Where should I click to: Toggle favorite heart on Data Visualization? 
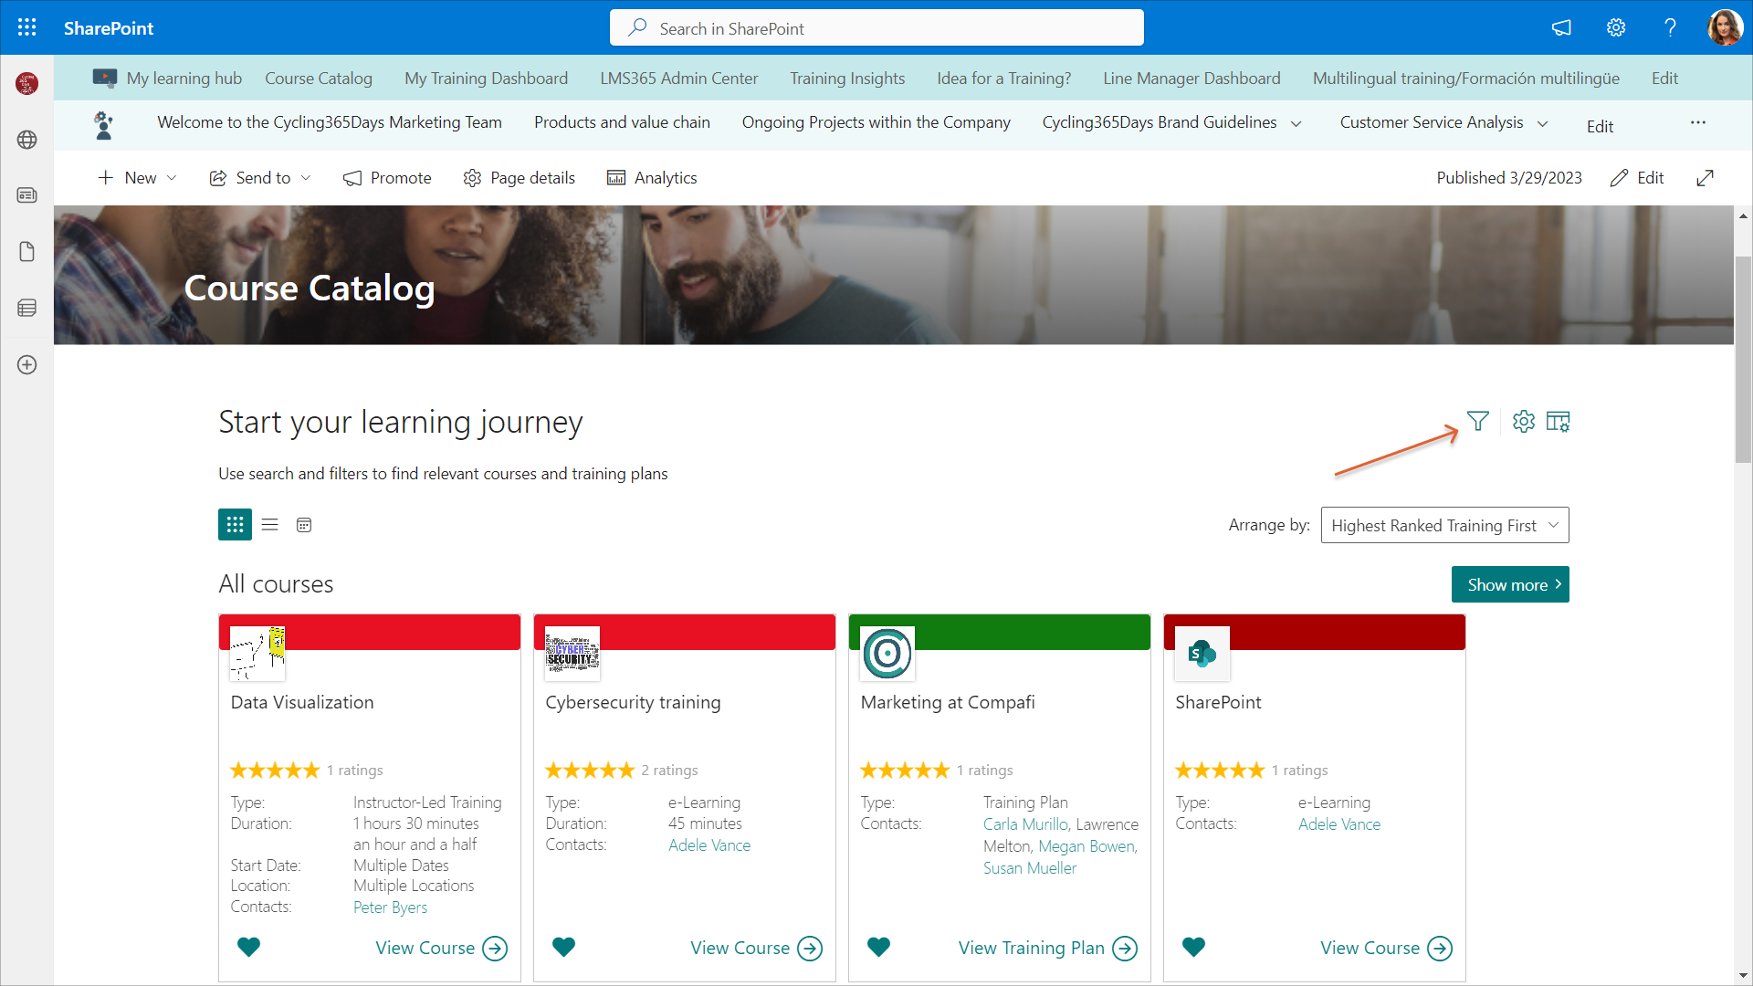(x=248, y=947)
